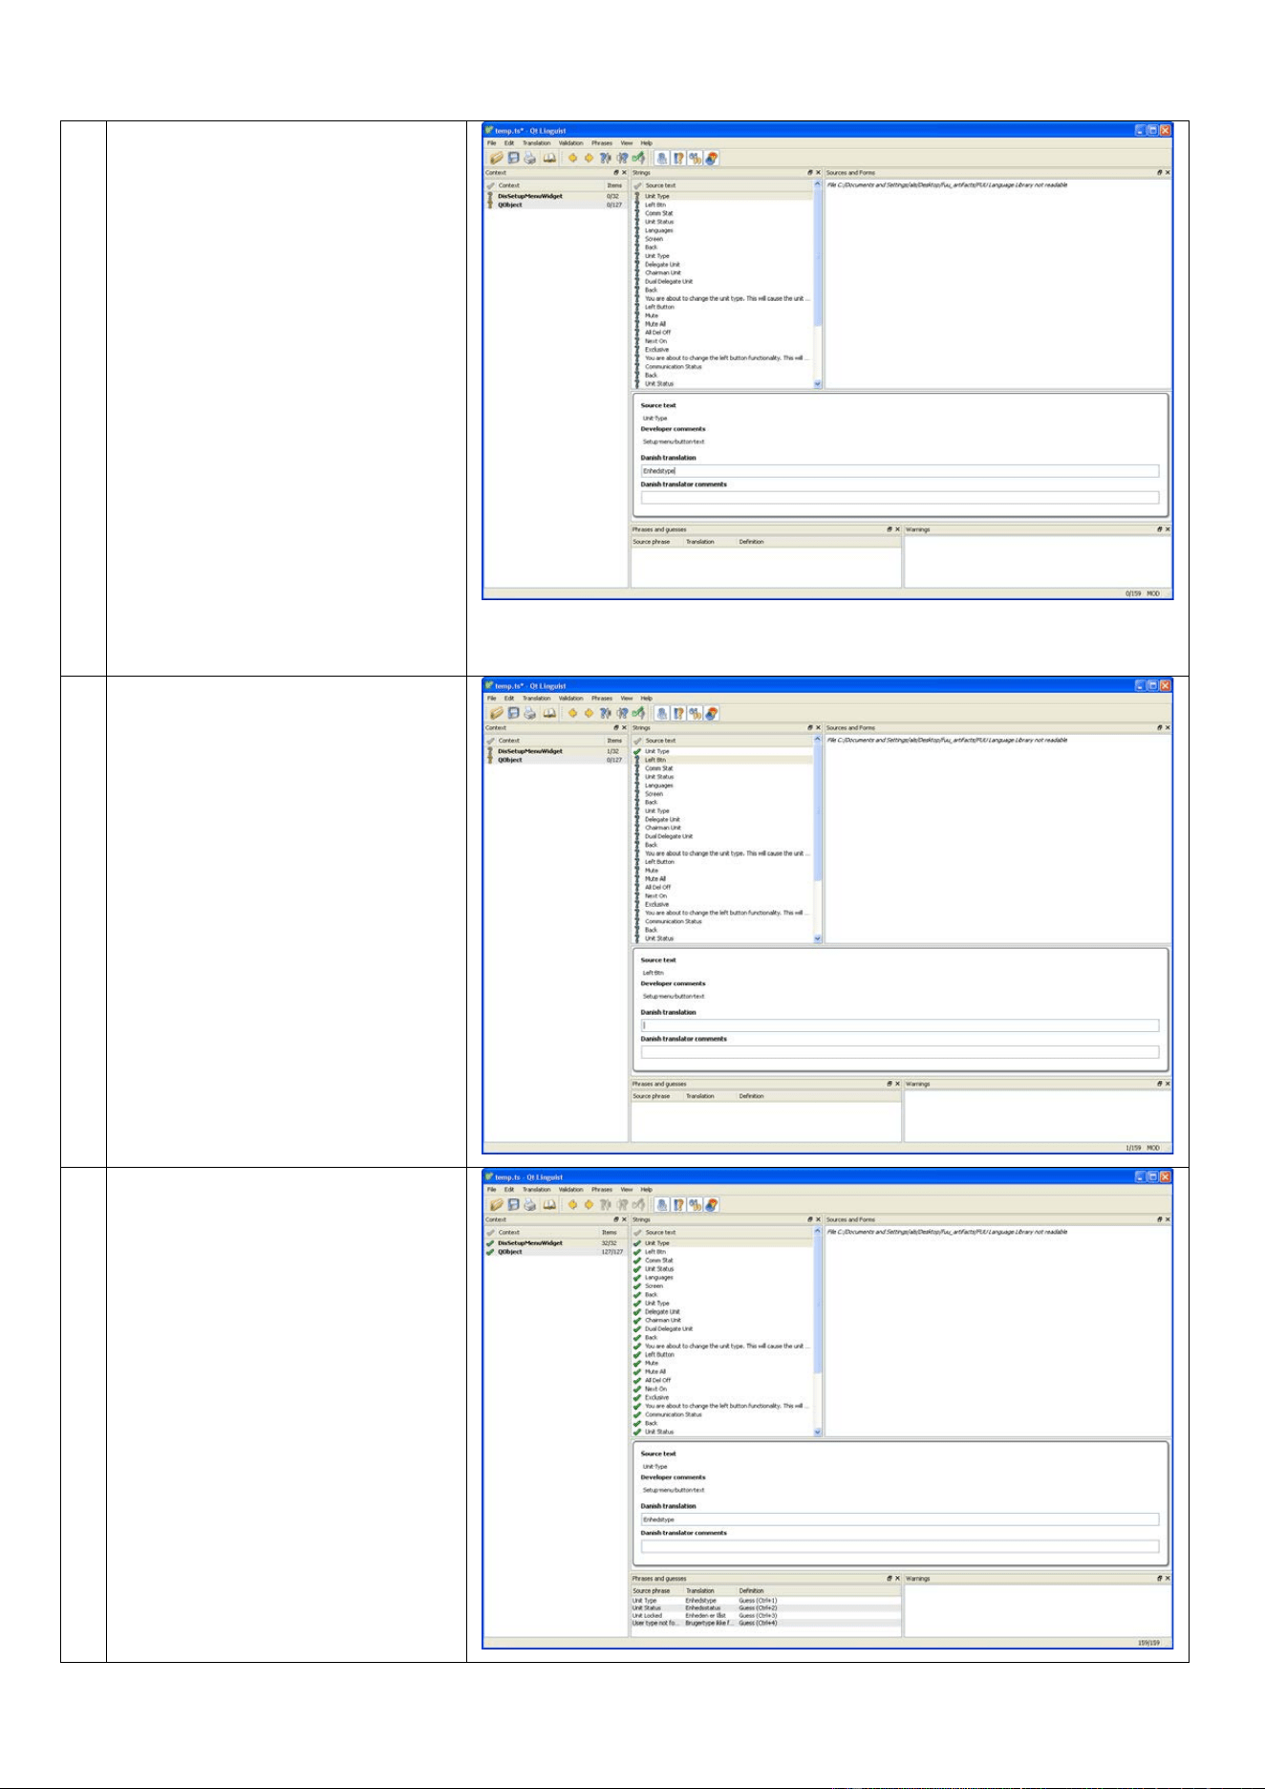Select 'Comm Stat' string in first Linguist window

[x=722, y=213]
